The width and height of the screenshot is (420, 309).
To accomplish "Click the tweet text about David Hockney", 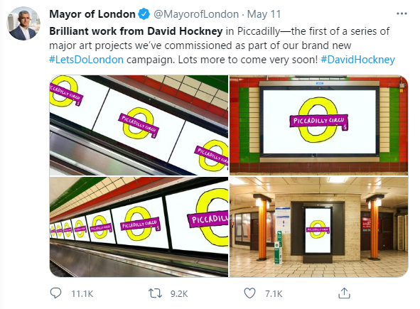I will click(222, 45).
